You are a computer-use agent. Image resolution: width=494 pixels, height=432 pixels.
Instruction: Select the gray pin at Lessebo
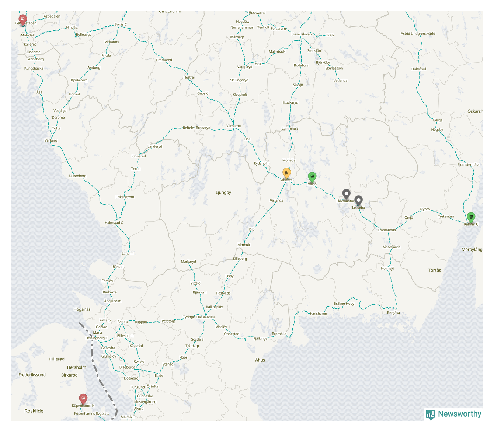tap(358, 200)
